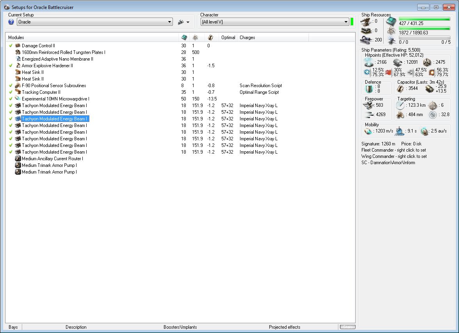Toggle the Experimental 10MN Microwarpdrive I checkmark

11,99
